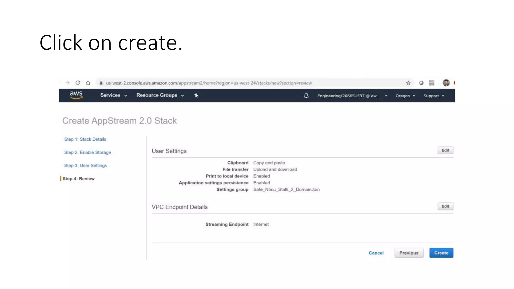Select Step 4: Review

tap(79, 179)
